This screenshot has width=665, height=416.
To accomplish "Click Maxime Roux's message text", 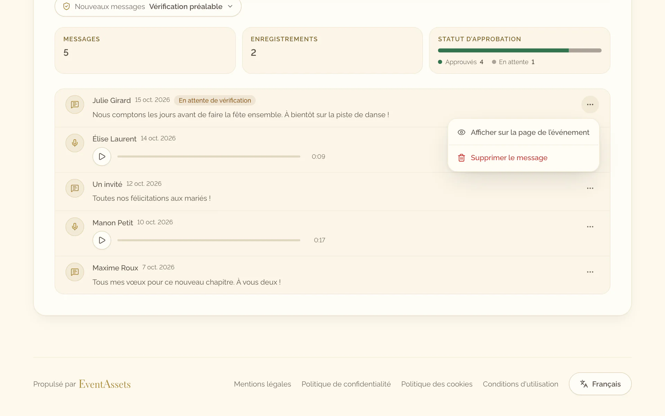I will (x=186, y=282).
